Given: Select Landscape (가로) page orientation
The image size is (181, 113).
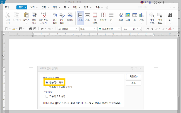Looking at the screenshot, I should click(87, 15).
